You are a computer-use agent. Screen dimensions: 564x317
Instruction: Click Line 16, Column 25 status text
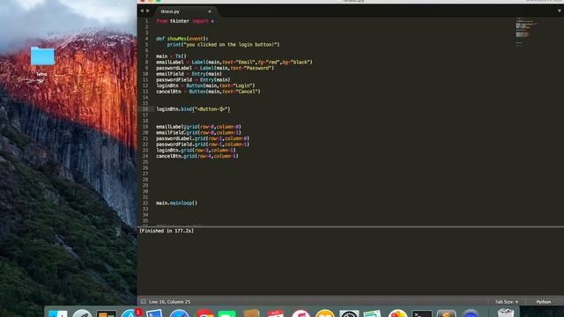pyautogui.click(x=170, y=301)
